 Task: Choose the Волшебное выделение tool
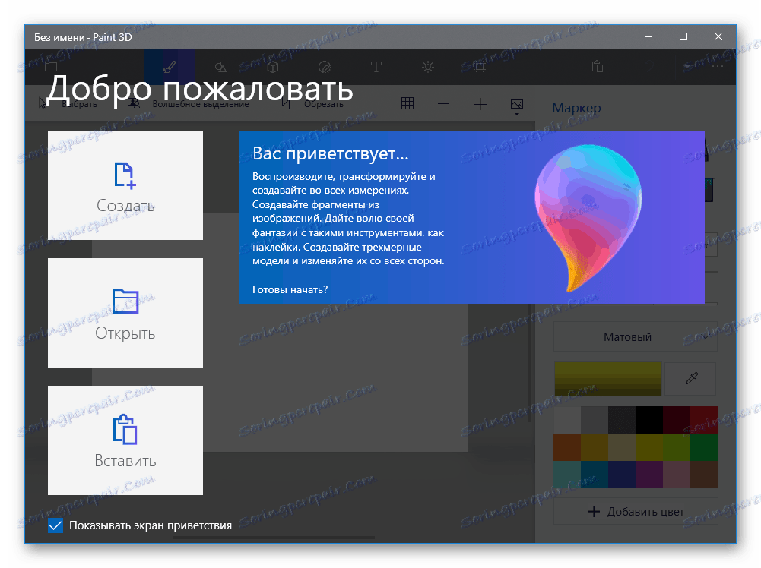(189, 104)
